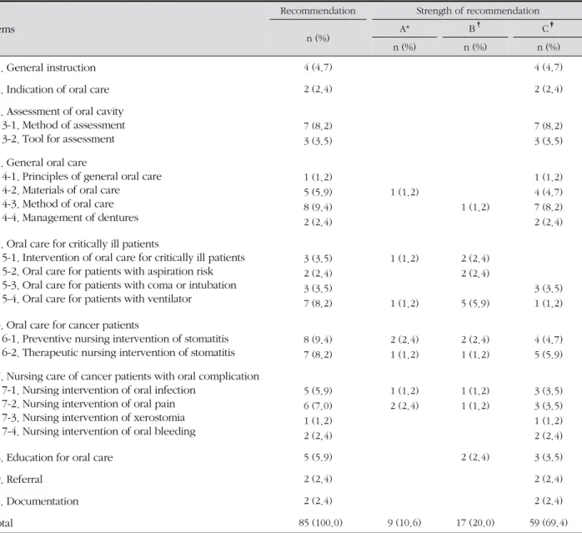Select '4-3. Method of oral care' row
Image resolution: width=582 pixels, height=533 pixels.
(x=58, y=204)
